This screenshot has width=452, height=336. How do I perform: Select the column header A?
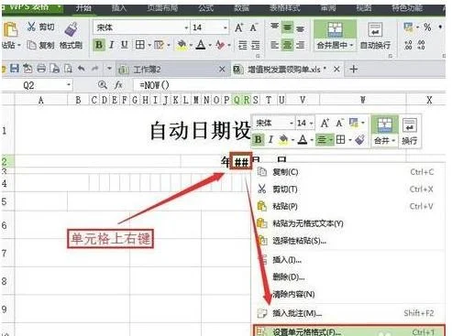[x=41, y=100]
